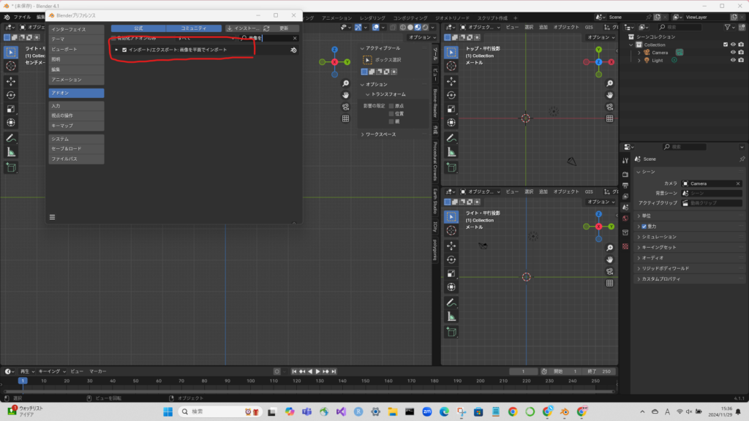Screen dimensions: 749x421
Task: Select the Cursor tool in left toolbar
Action: (x=11, y=67)
